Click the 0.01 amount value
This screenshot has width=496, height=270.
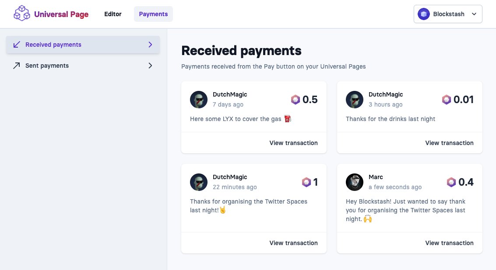(x=464, y=100)
